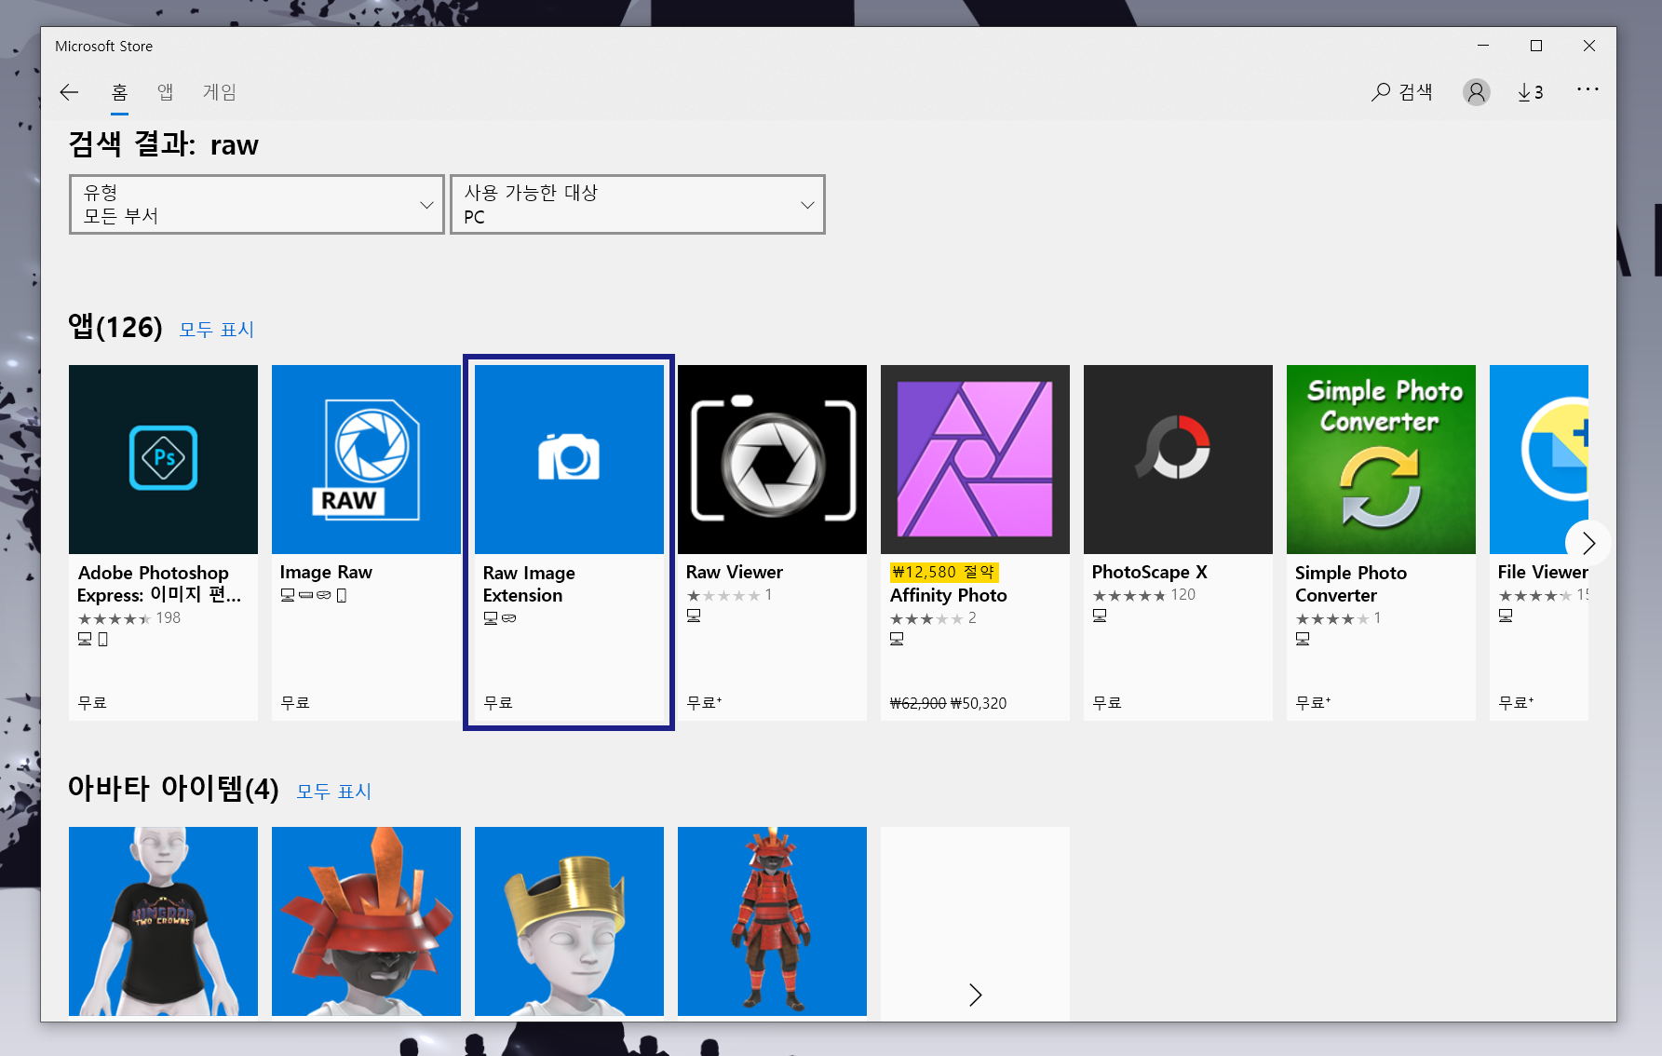1662x1056 pixels.
Task: Click the Image Raw title text
Action: pyautogui.click(x=326, y=572)
